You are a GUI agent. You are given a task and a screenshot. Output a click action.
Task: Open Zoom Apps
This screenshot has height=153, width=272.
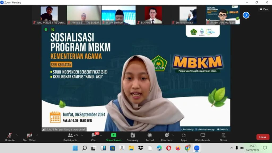(x=184, y=137)
